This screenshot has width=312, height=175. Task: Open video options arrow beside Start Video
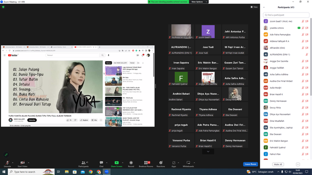click(28, 163)
